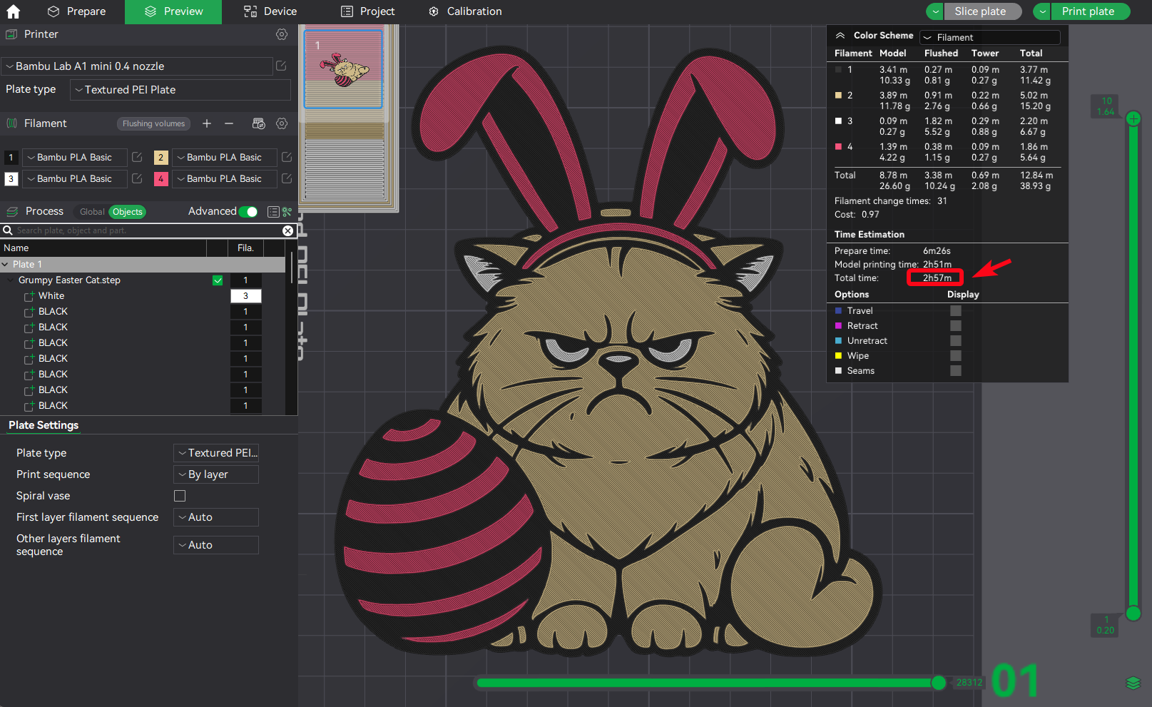Edit the filament 4 preset
The height and width of the screenshot is (707, 1152).
point(287,178)
